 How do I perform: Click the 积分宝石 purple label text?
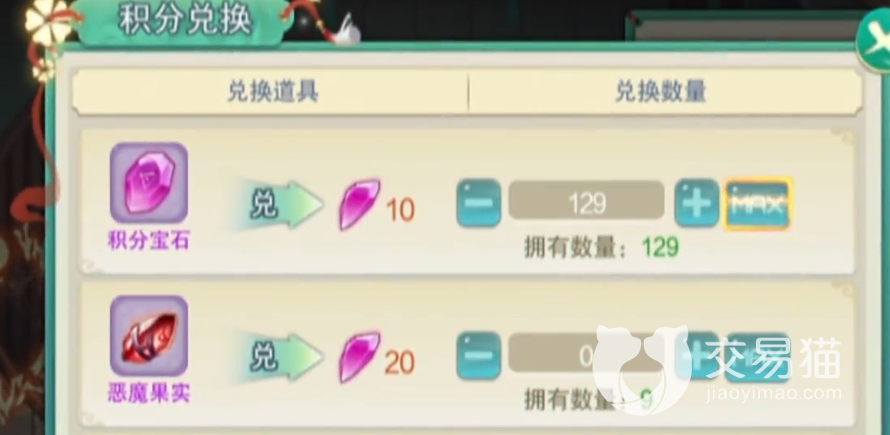tap(149, 241)
